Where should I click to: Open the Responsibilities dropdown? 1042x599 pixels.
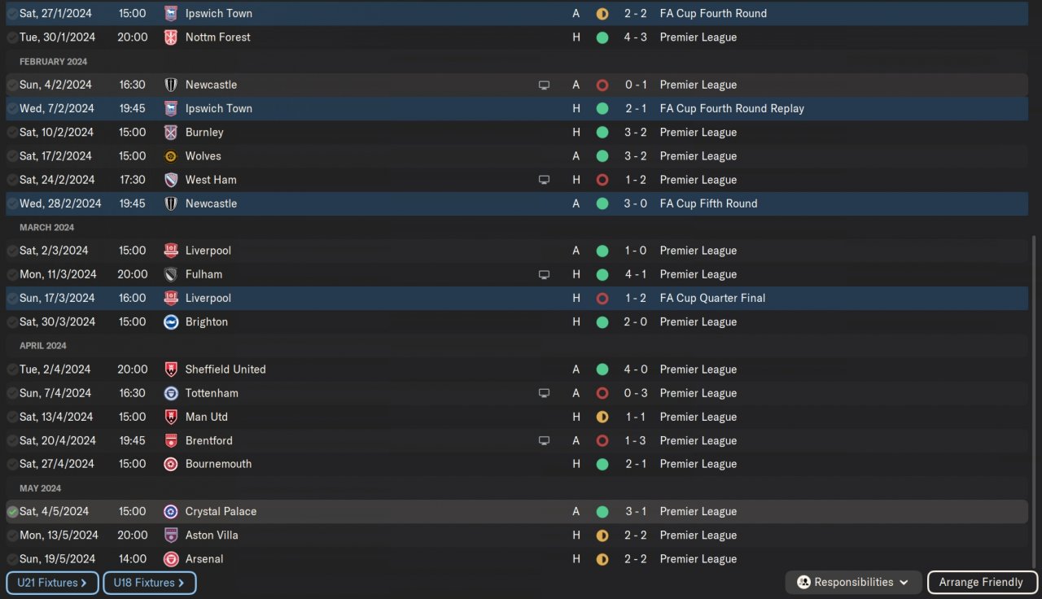pyautogui.click(x=853, y=583)
